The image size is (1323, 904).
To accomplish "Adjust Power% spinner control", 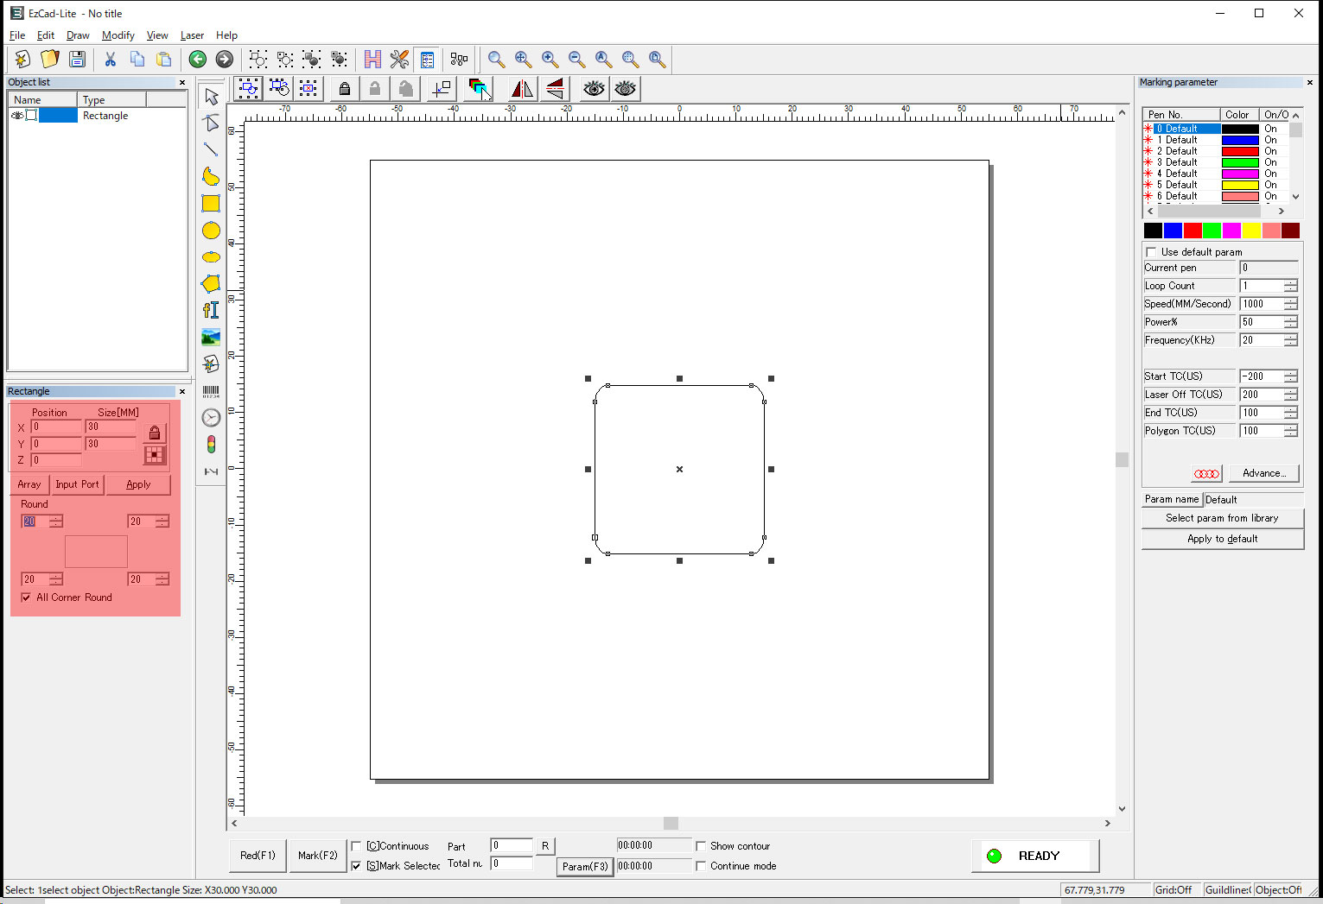I will click(x=1290, y=322).
